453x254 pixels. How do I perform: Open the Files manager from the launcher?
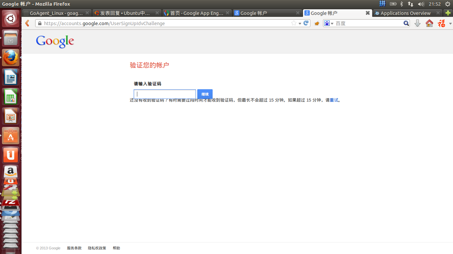coord(11,38)
